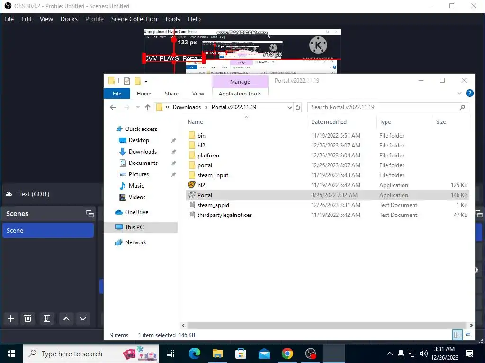Viewport: 485px width, 363px height.
Task: Open OneDrive in navigation pane
Action: (x=136, y=212)
